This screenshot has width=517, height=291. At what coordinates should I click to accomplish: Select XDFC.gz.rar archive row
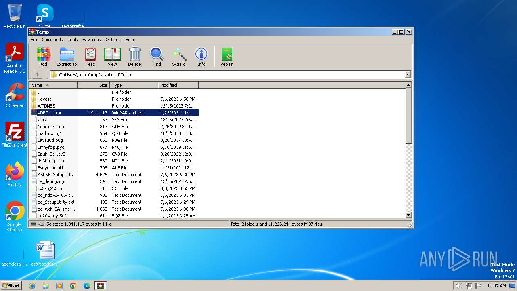pos(114,113)
